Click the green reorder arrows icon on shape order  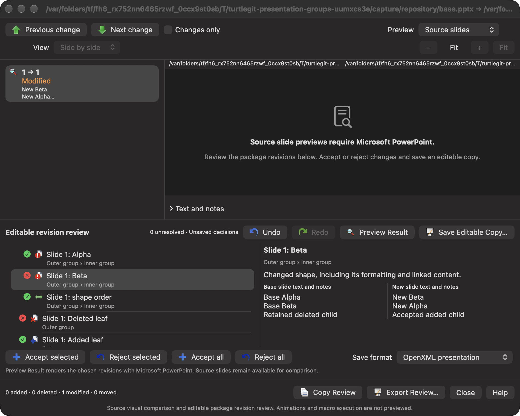pyautogui.click(x=39, y=297)
